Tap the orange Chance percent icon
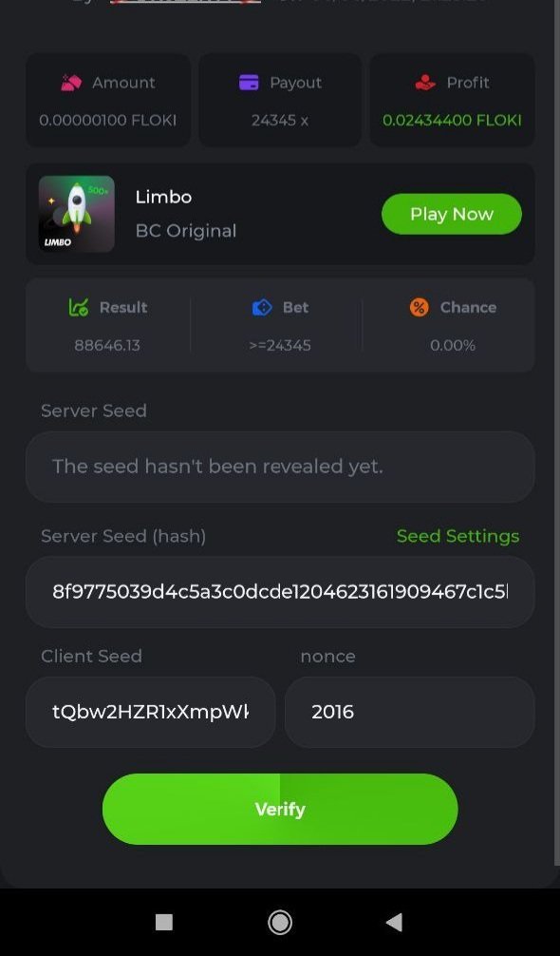This screenshot has width=560, height=956. 420,307
